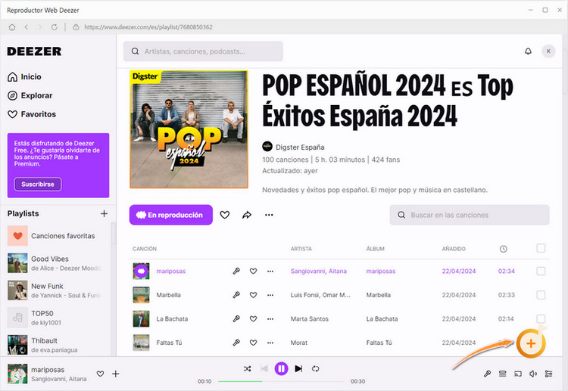Focus the main search field
The image size is (568, 391).
(203, 51)
